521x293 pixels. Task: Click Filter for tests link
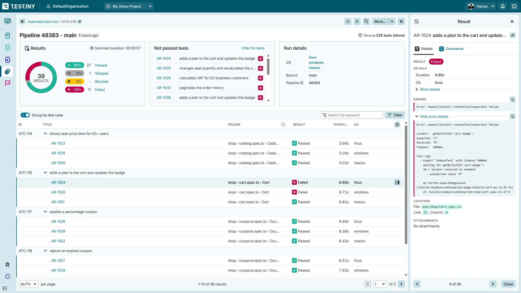pos(253,48)
